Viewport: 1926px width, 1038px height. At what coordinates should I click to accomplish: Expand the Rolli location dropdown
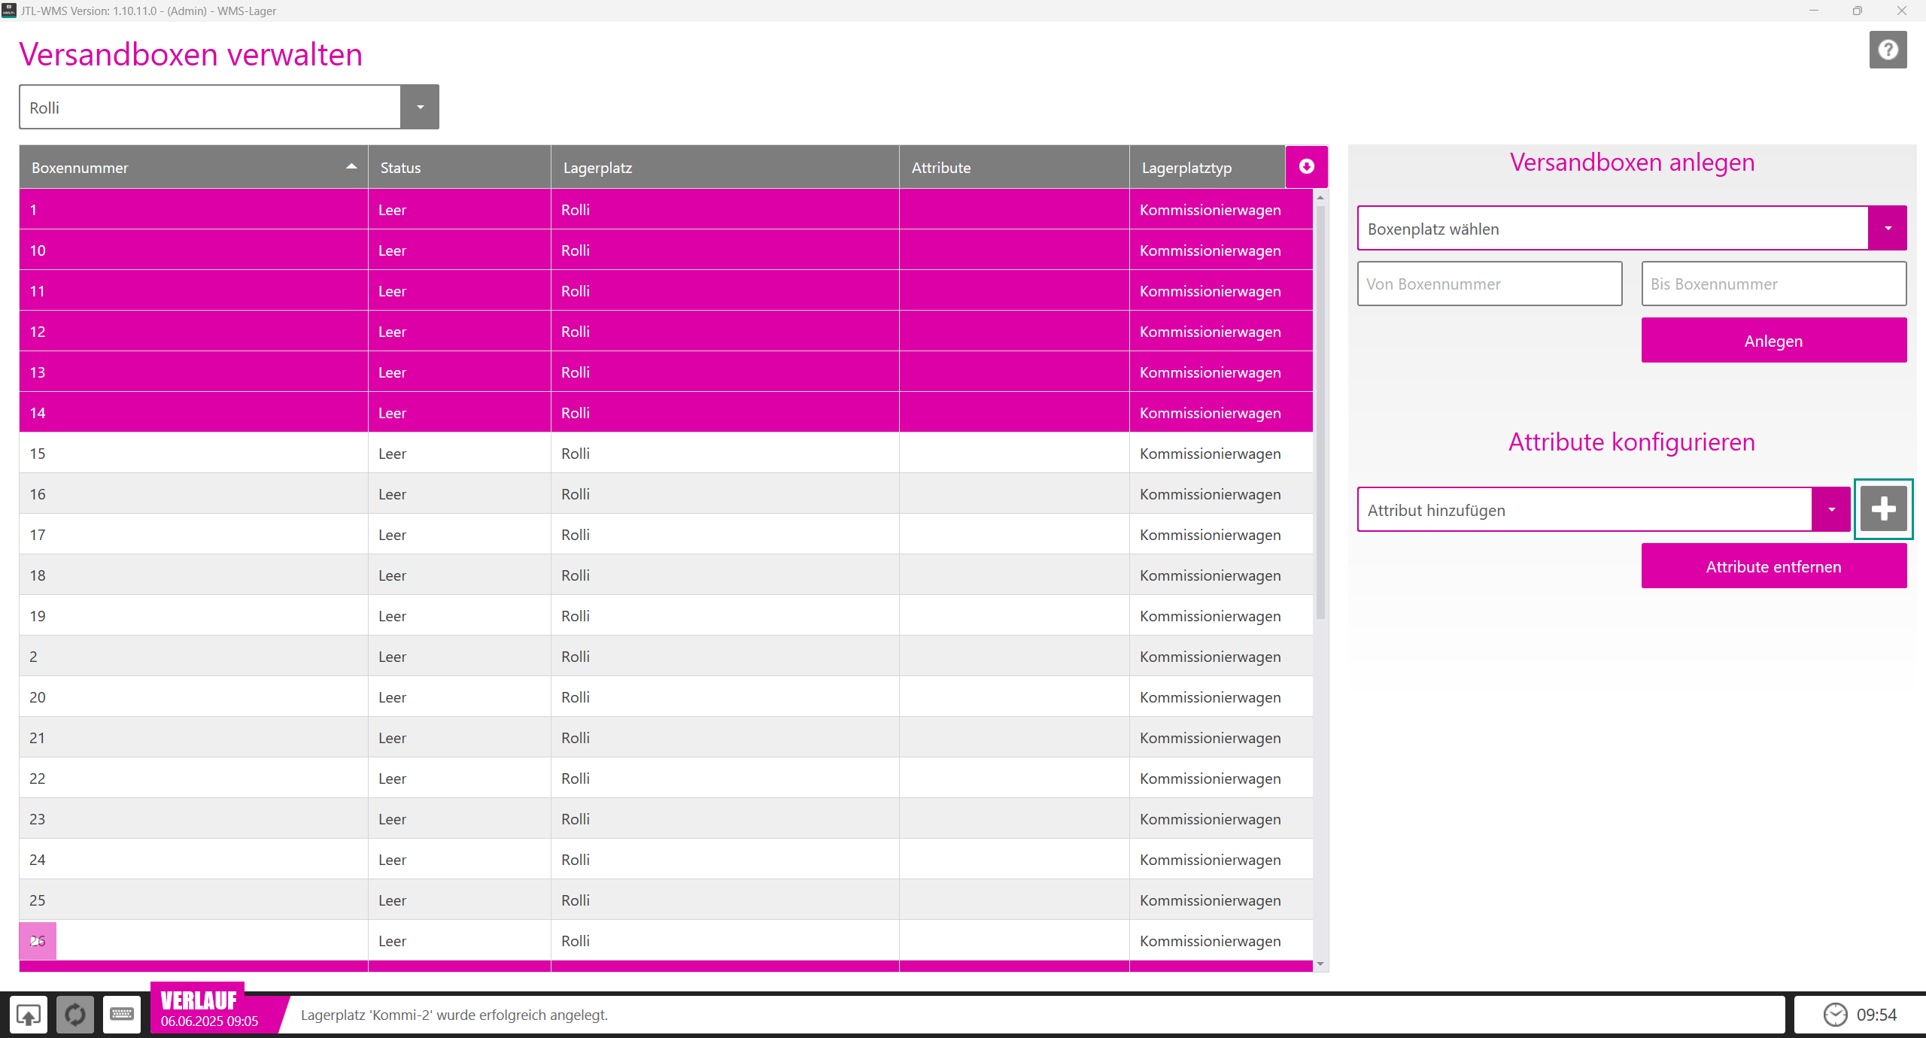click(420, 107)
